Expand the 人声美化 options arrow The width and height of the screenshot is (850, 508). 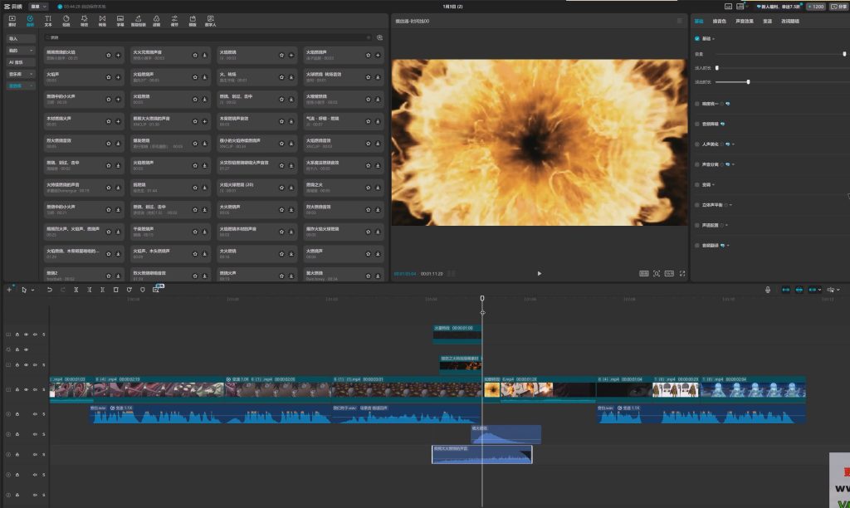(734, 144)
